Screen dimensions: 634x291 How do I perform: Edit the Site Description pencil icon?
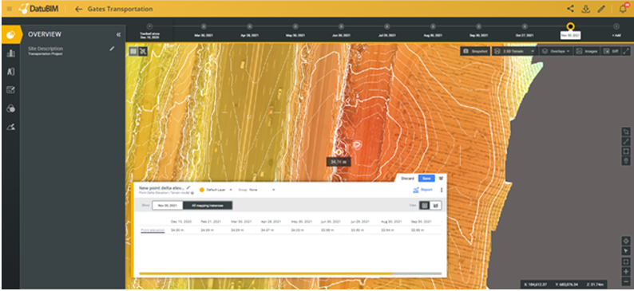112,49
